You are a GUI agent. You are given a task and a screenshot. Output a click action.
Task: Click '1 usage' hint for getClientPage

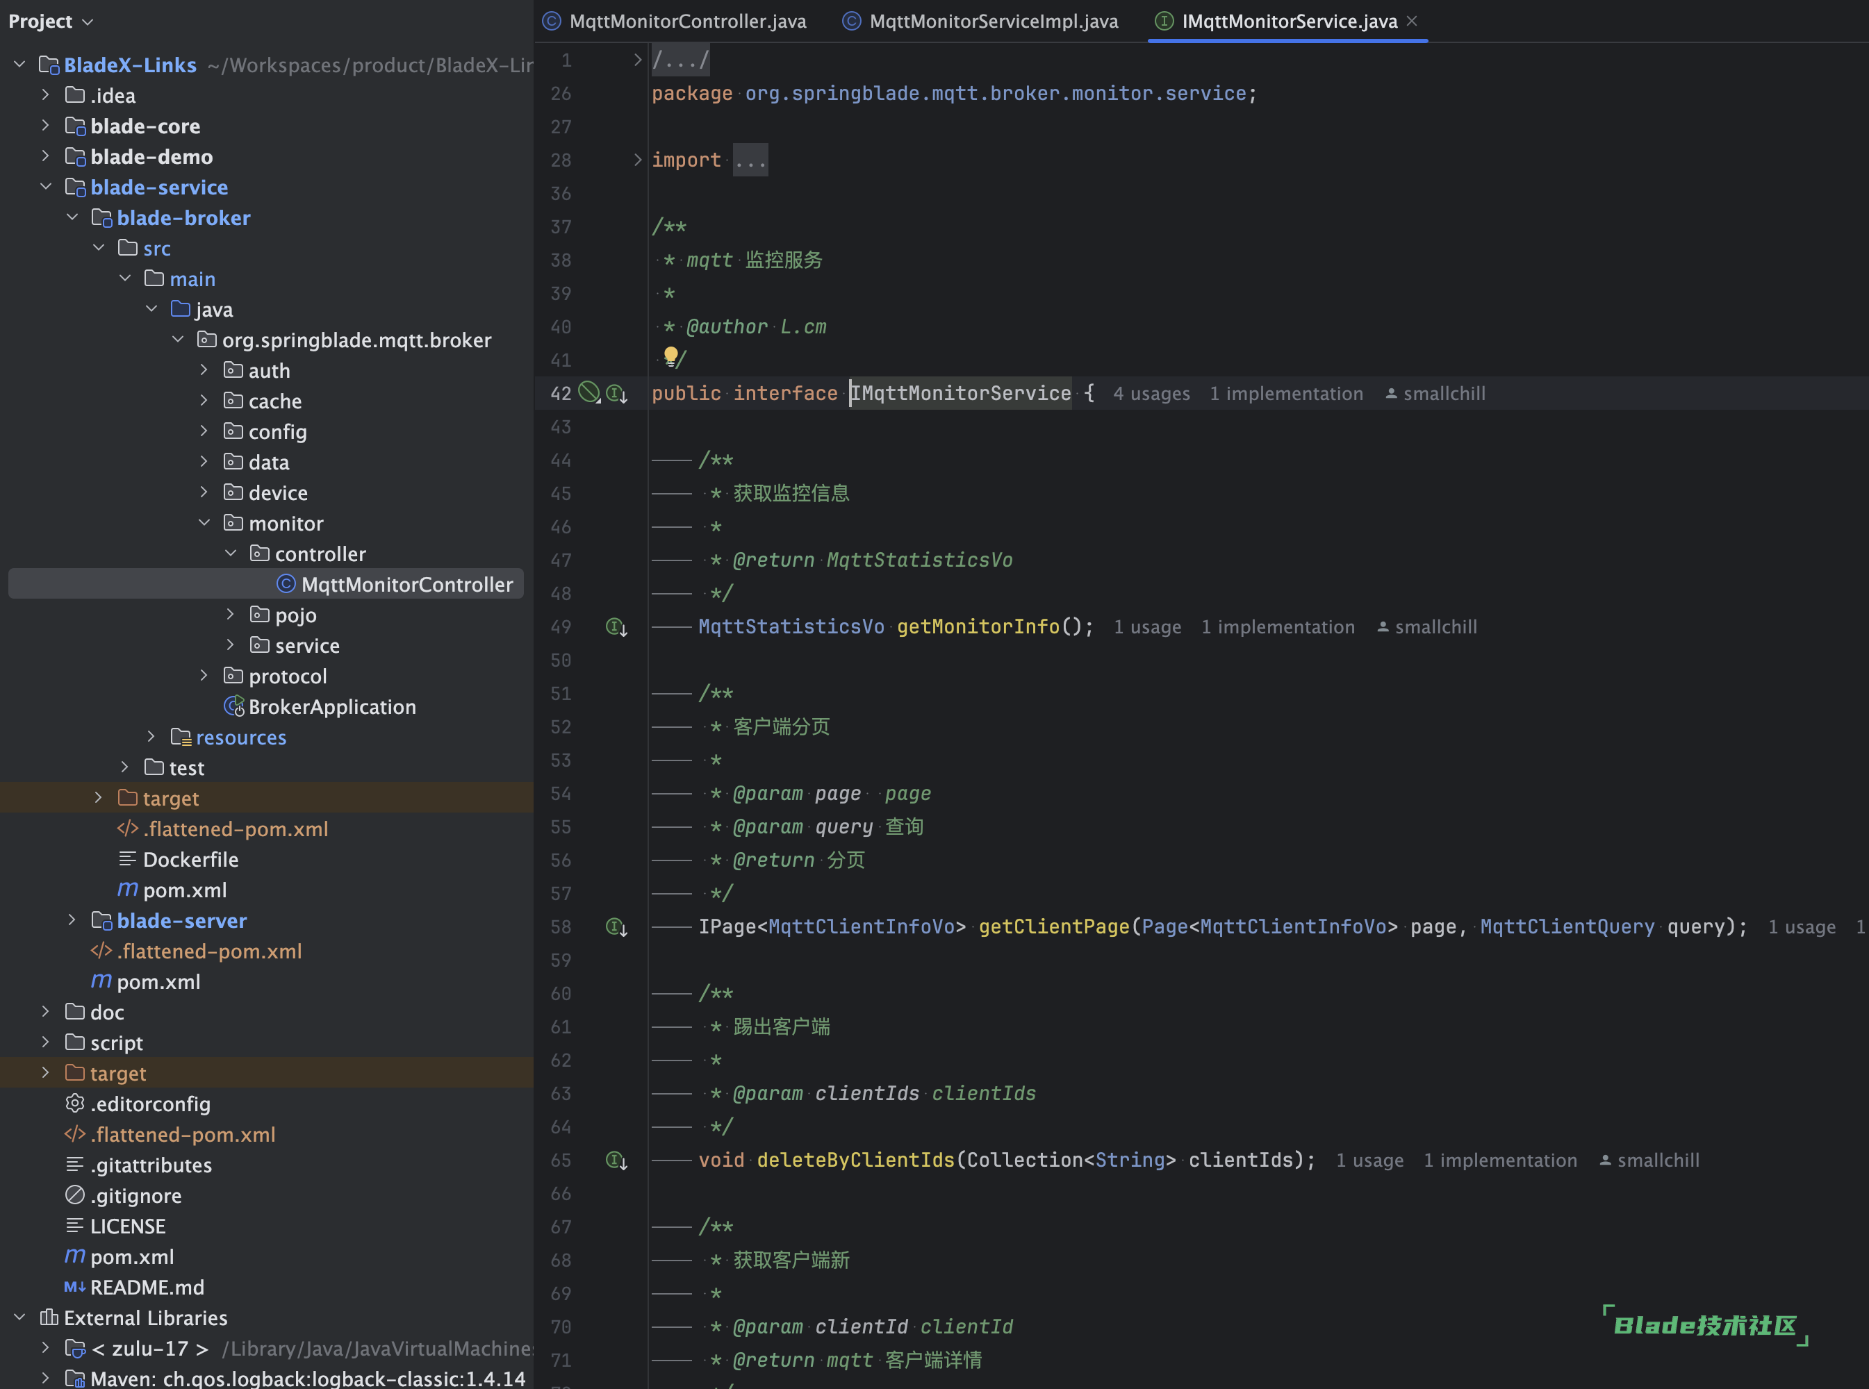click(x=1802, y=927)
